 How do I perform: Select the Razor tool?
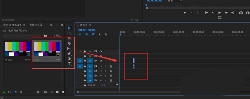pyautogui.click(x=69, y=43)
